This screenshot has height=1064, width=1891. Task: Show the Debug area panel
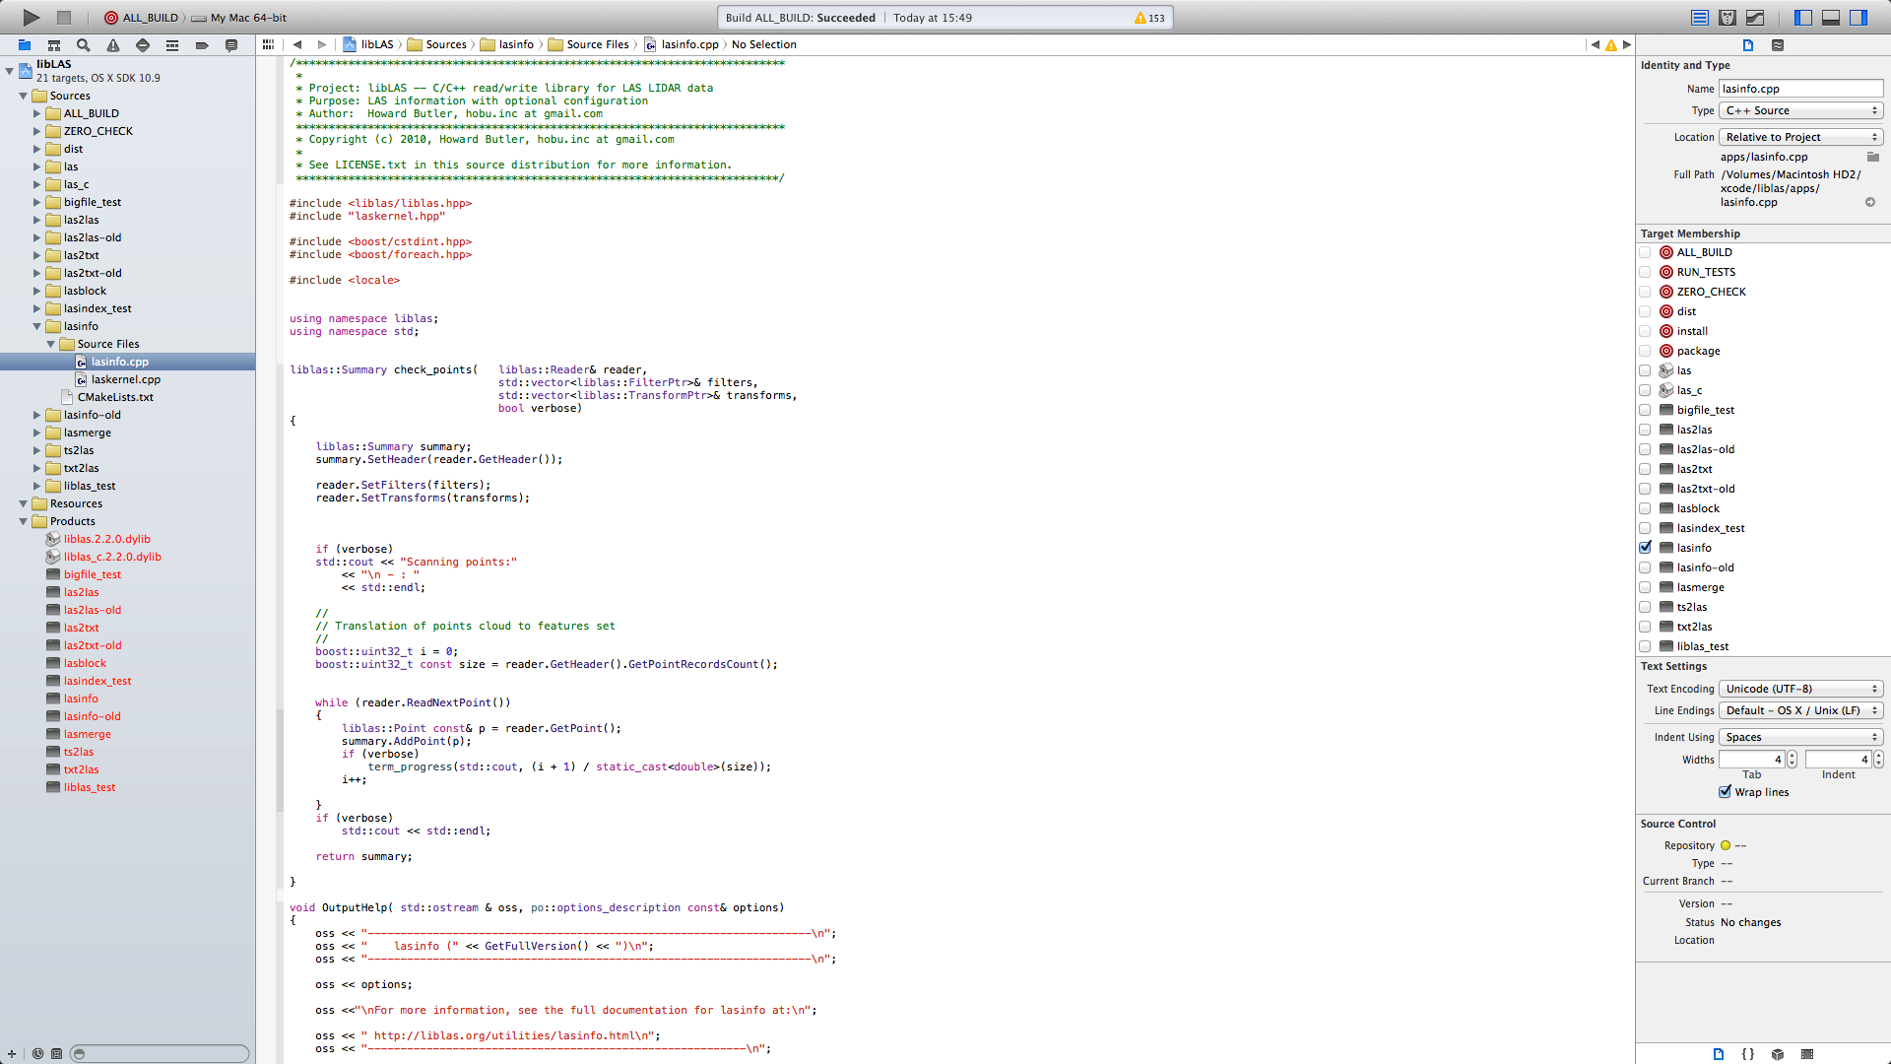point(1831,17)
